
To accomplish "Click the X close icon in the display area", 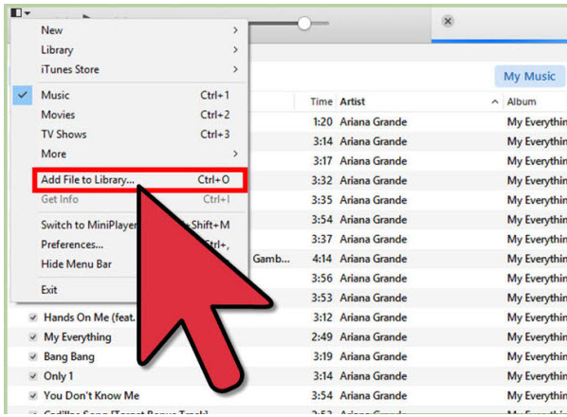I will tap(448, 21).
